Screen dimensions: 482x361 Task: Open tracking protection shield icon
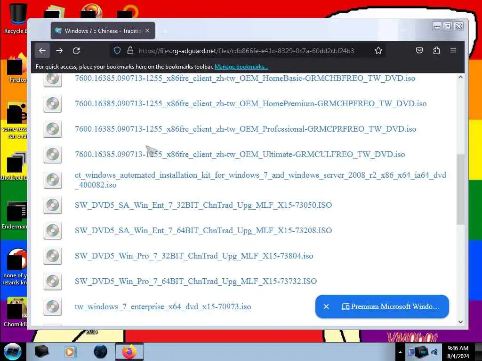117,51
